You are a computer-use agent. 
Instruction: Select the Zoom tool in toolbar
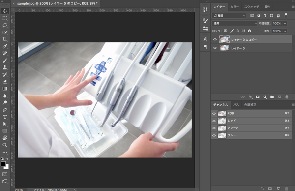point(5,145)
